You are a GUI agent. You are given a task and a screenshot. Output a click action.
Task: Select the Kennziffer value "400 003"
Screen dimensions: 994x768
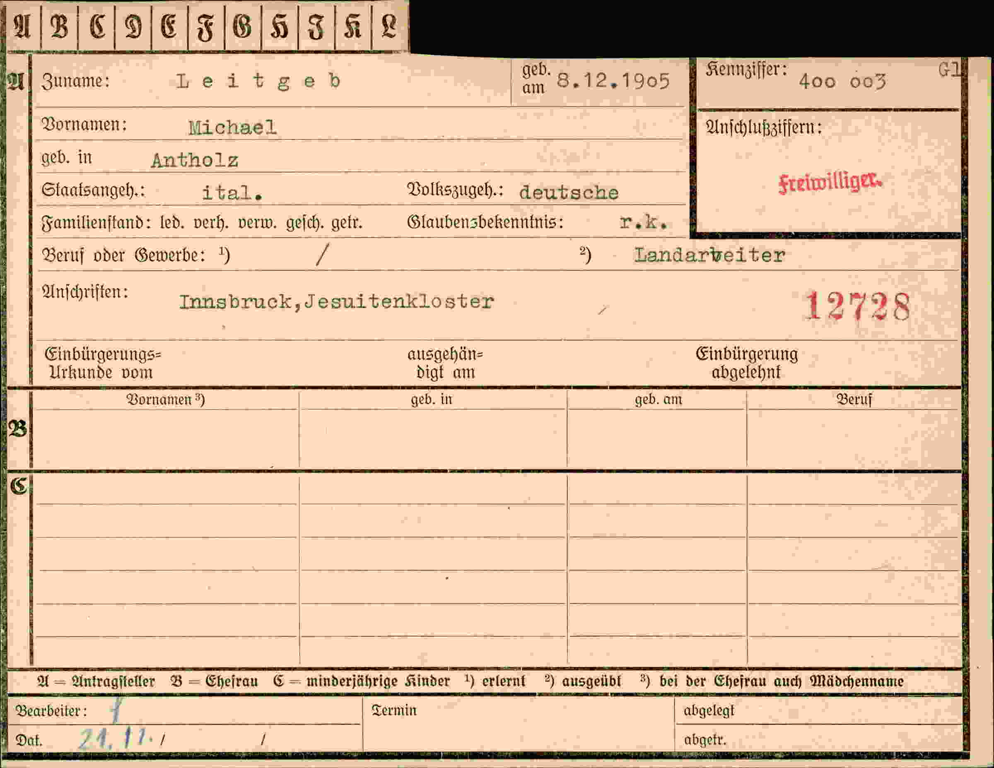point(842,82)
